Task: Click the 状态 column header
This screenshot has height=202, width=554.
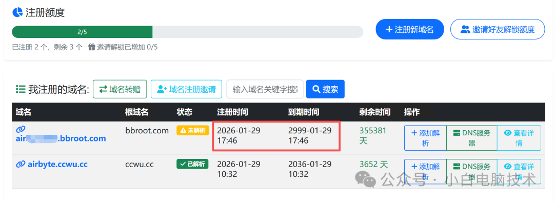Action: coord(185,112)
